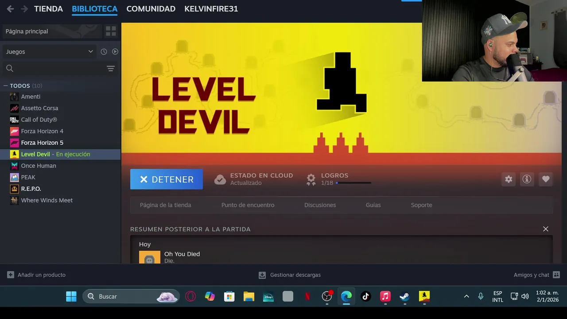
Task: Open Punto de encuentro link
Action: 248,205
